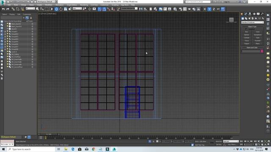Open the Schematic View icon
Screen dimensions: 271x152
pos(170,9)
